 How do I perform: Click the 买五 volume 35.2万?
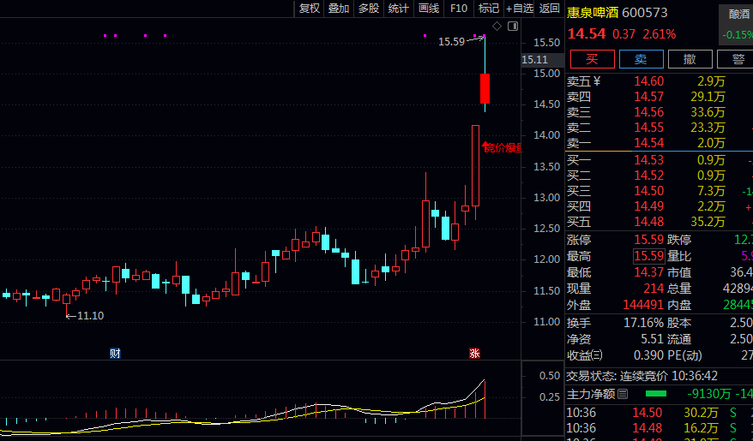708,222
